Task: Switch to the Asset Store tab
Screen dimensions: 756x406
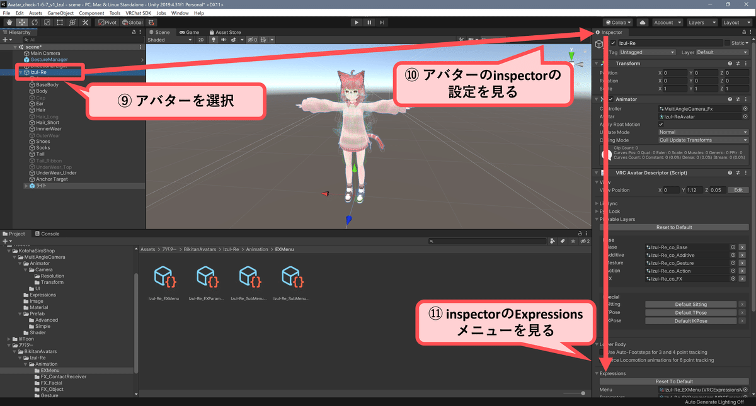Action: [x=224, y=32]
